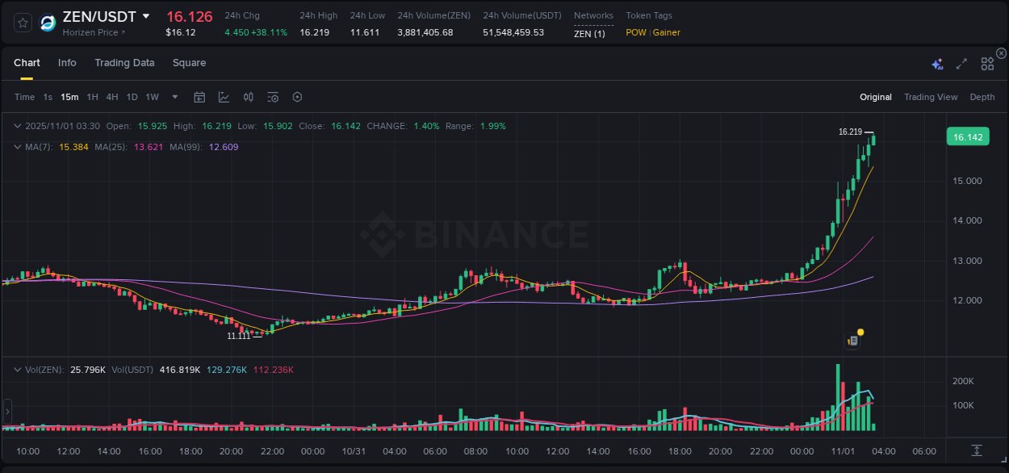The width and height of the screenshot is (1009, 473).
Task: Select the 1D timeframe option
Action: point(132,97)
